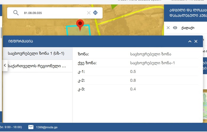Click the კ-3 value 0.4
This screenshot has width=207, height=132.
click(x=133, y=89)
